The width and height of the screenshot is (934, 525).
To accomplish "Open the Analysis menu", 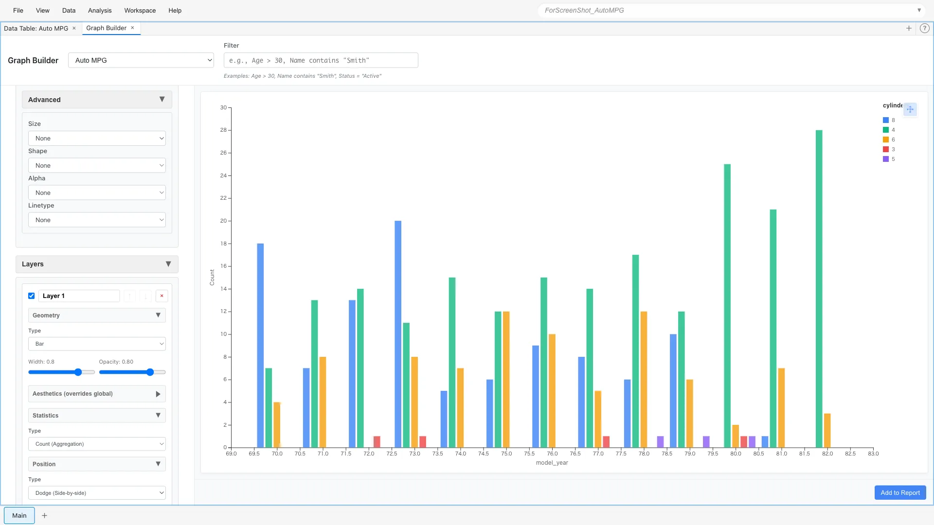I will tap(99, 10).
